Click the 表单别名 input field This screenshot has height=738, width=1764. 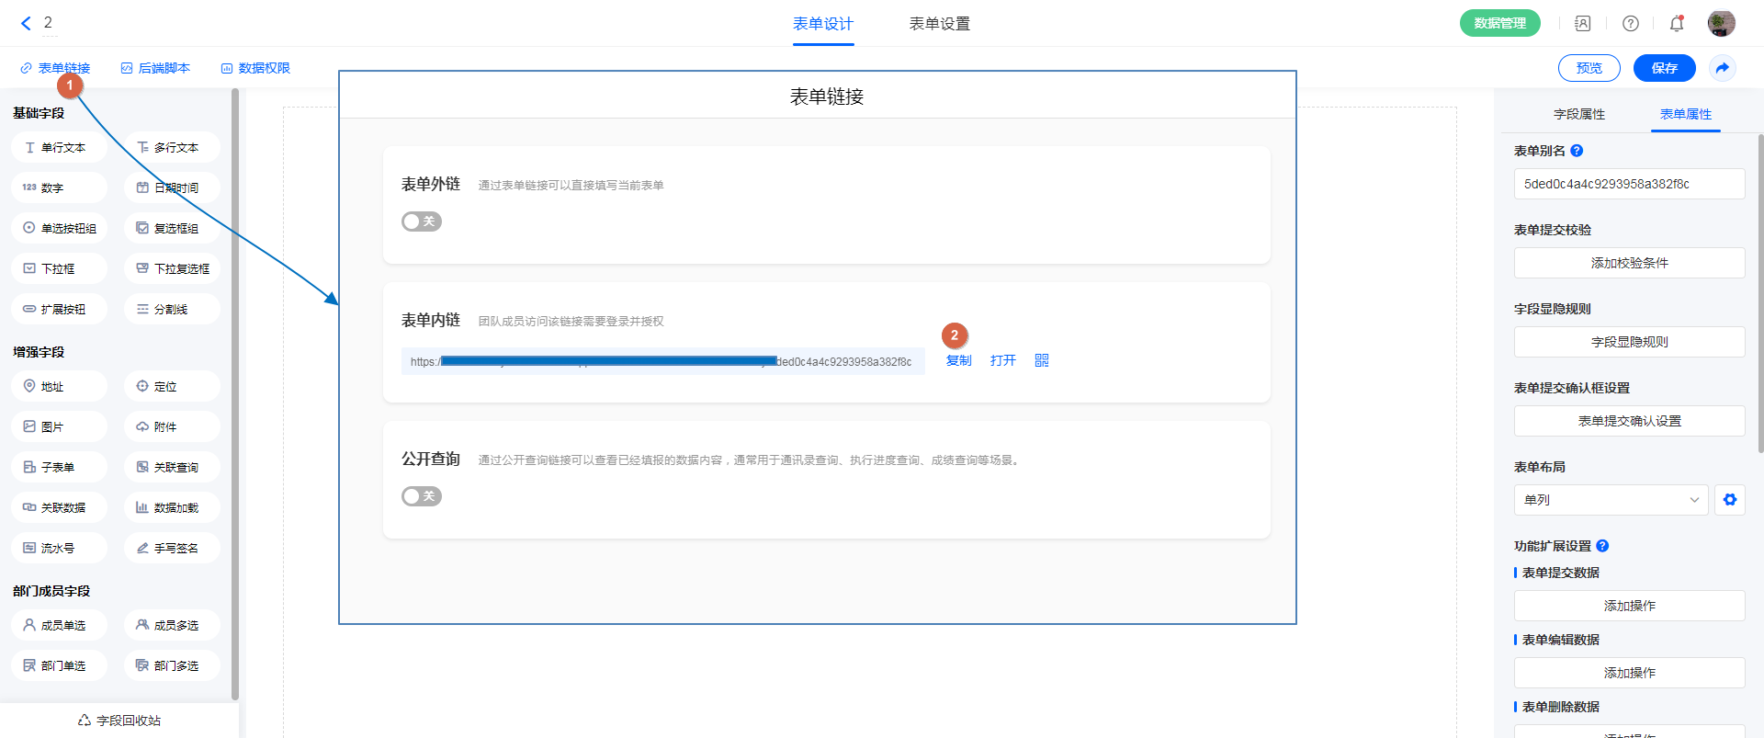click(1628, 184)
